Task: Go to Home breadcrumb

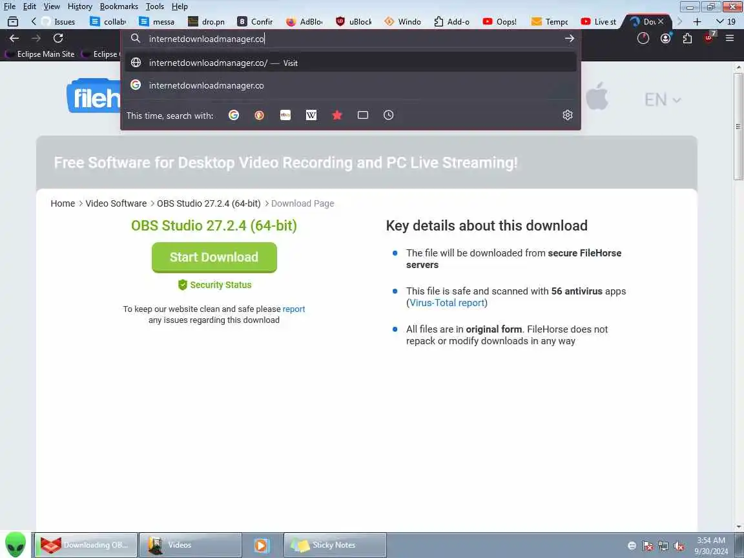Action: 63,203
